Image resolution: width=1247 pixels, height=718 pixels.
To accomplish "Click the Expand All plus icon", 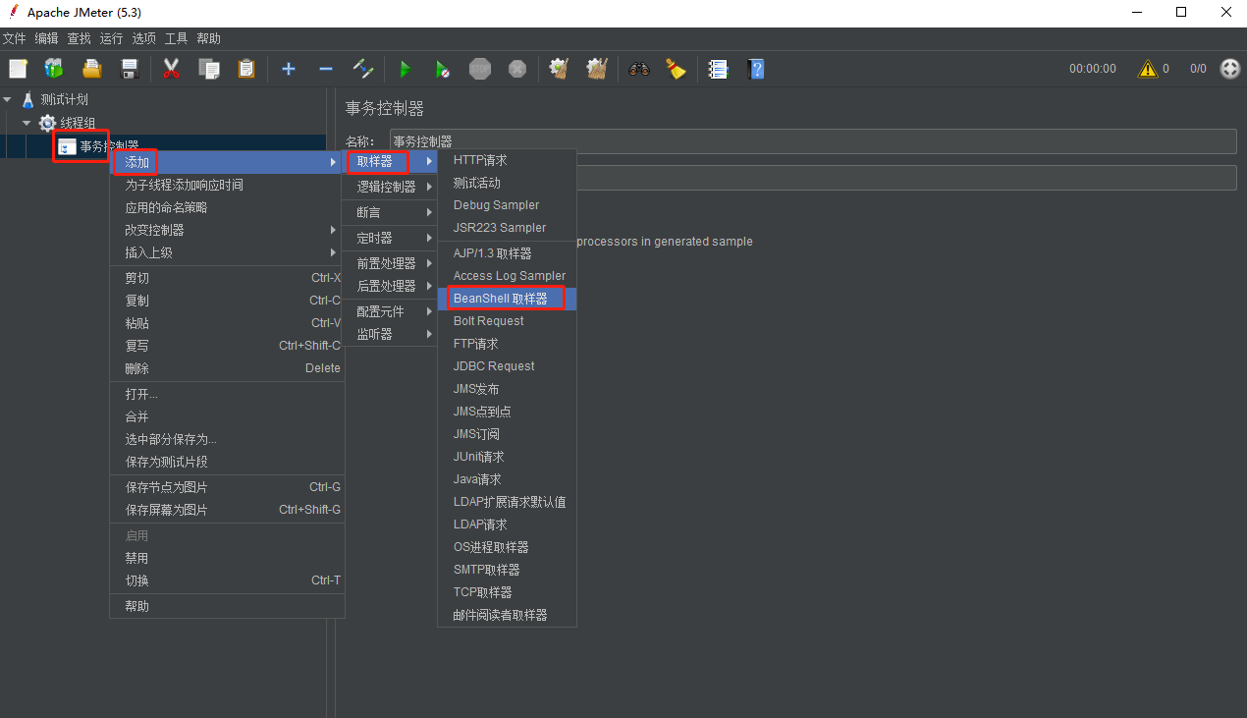I will [x=289, y=69].
